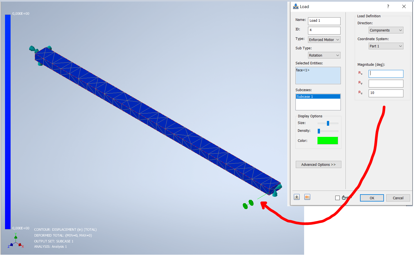Expand the Coordinate System Part 1 dropdown

coord(386,46)
